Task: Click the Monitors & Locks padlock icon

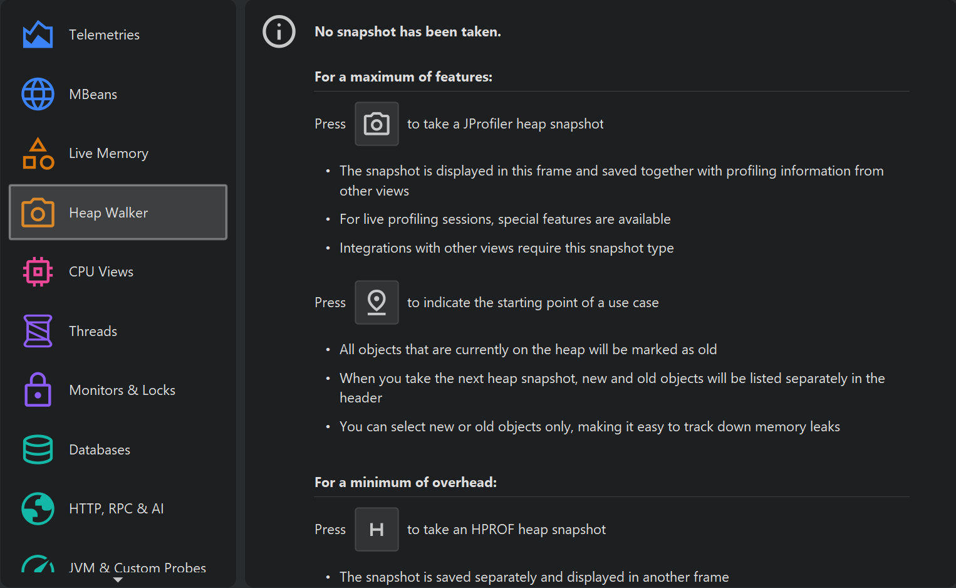Action: [x=38, y=390]
